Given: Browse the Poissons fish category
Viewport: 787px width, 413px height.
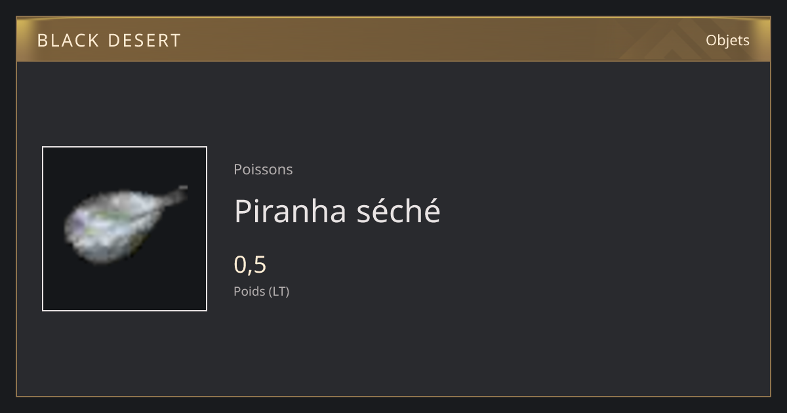Looking at the screenshot, I should 263,169.
